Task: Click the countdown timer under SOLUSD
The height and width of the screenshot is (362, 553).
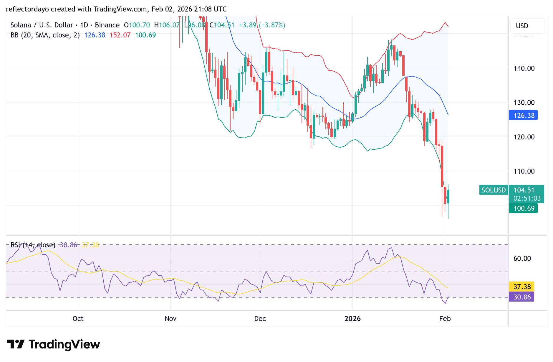Action: coord(527,198)
